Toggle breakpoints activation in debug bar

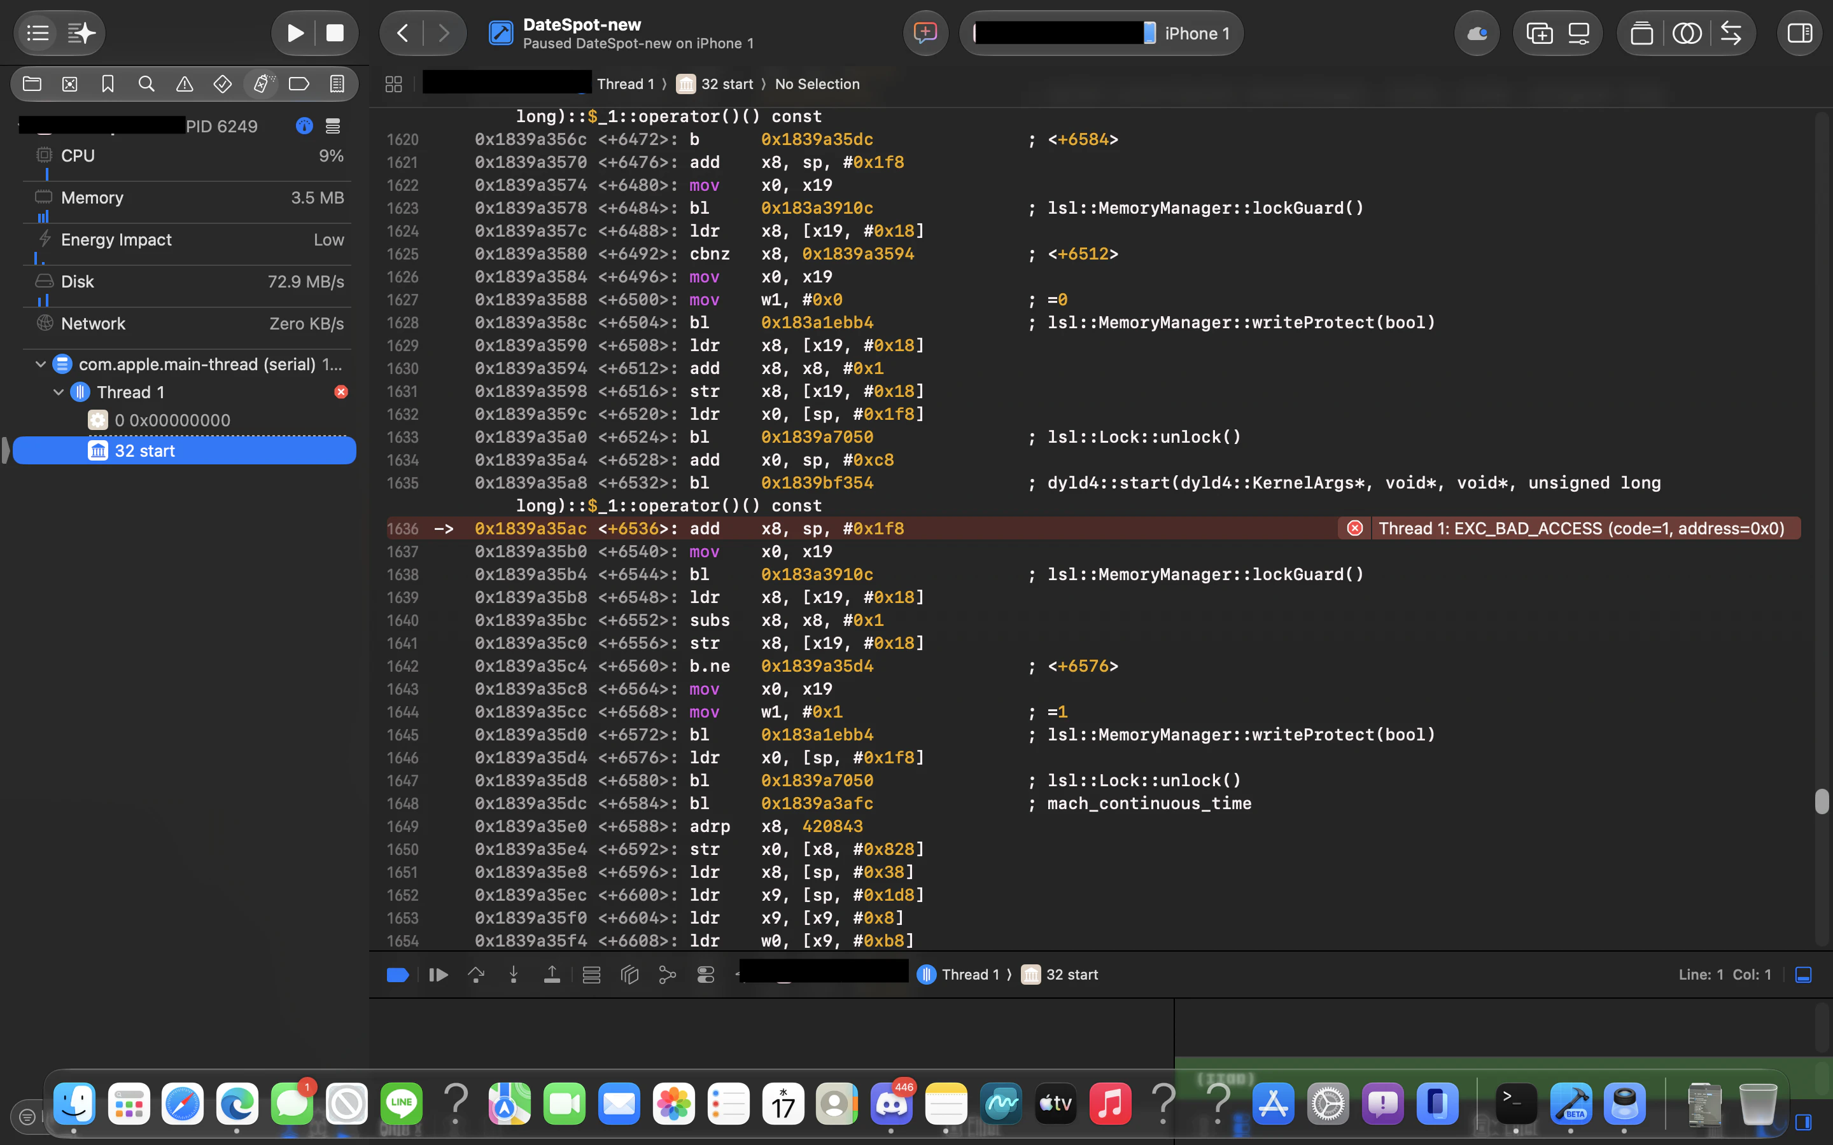398,975
